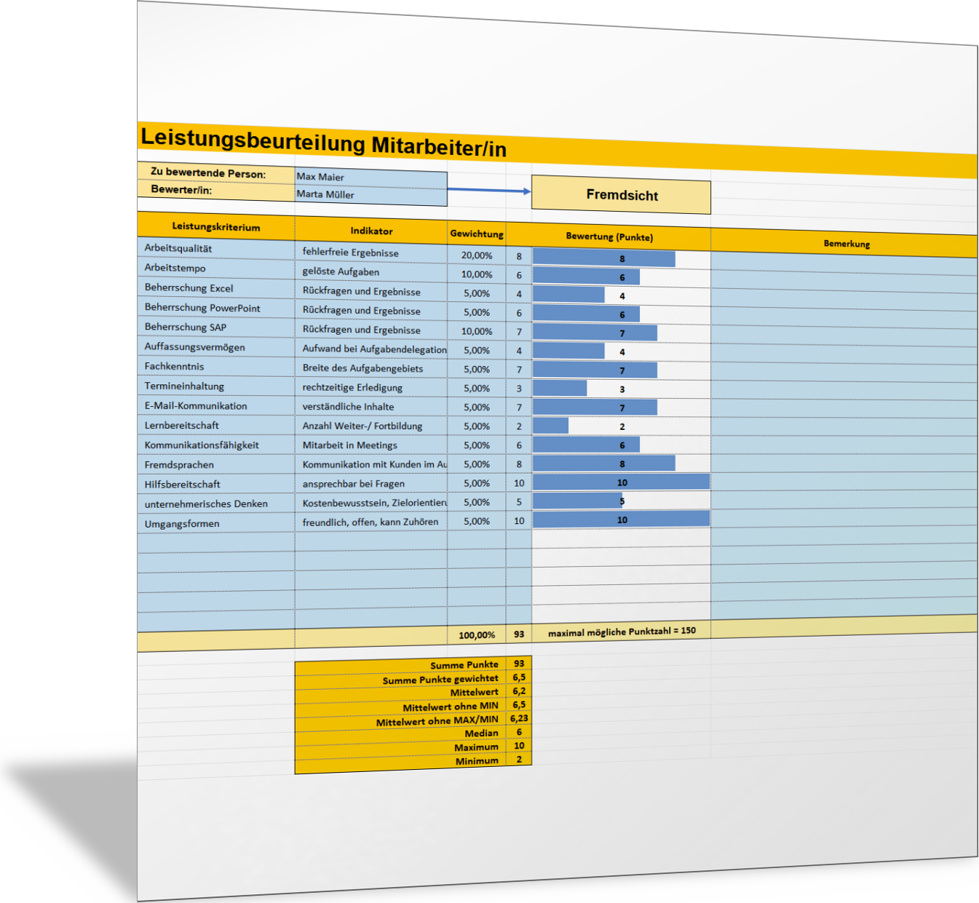Click the 'rechtzeitige Erledigung' cell

tap(371, 388)
